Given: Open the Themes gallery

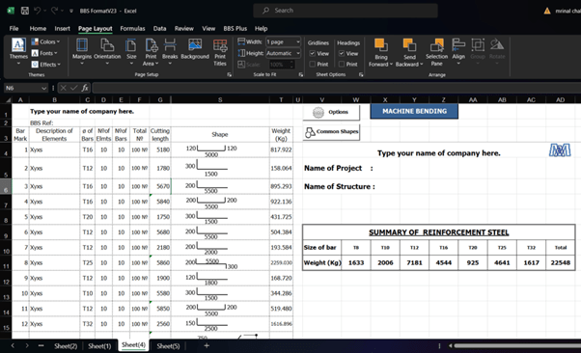Looking at the screenshot, I should (18, 51).
